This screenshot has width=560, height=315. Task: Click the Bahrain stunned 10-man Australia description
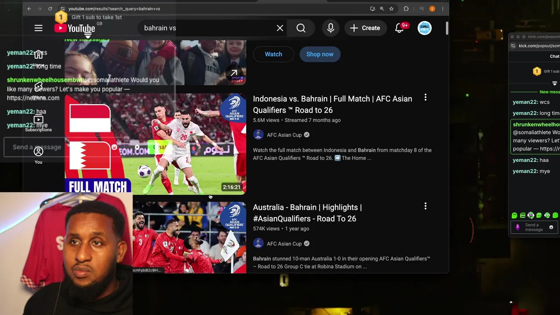click(x=341, y=262)
